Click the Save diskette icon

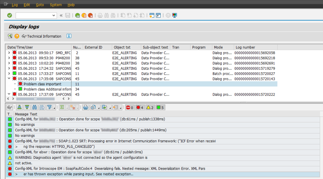coord(68,16)
